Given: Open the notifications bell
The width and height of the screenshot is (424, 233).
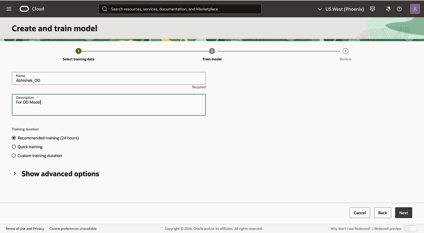Looking at the screenshot, I should [x=388, y=9].
